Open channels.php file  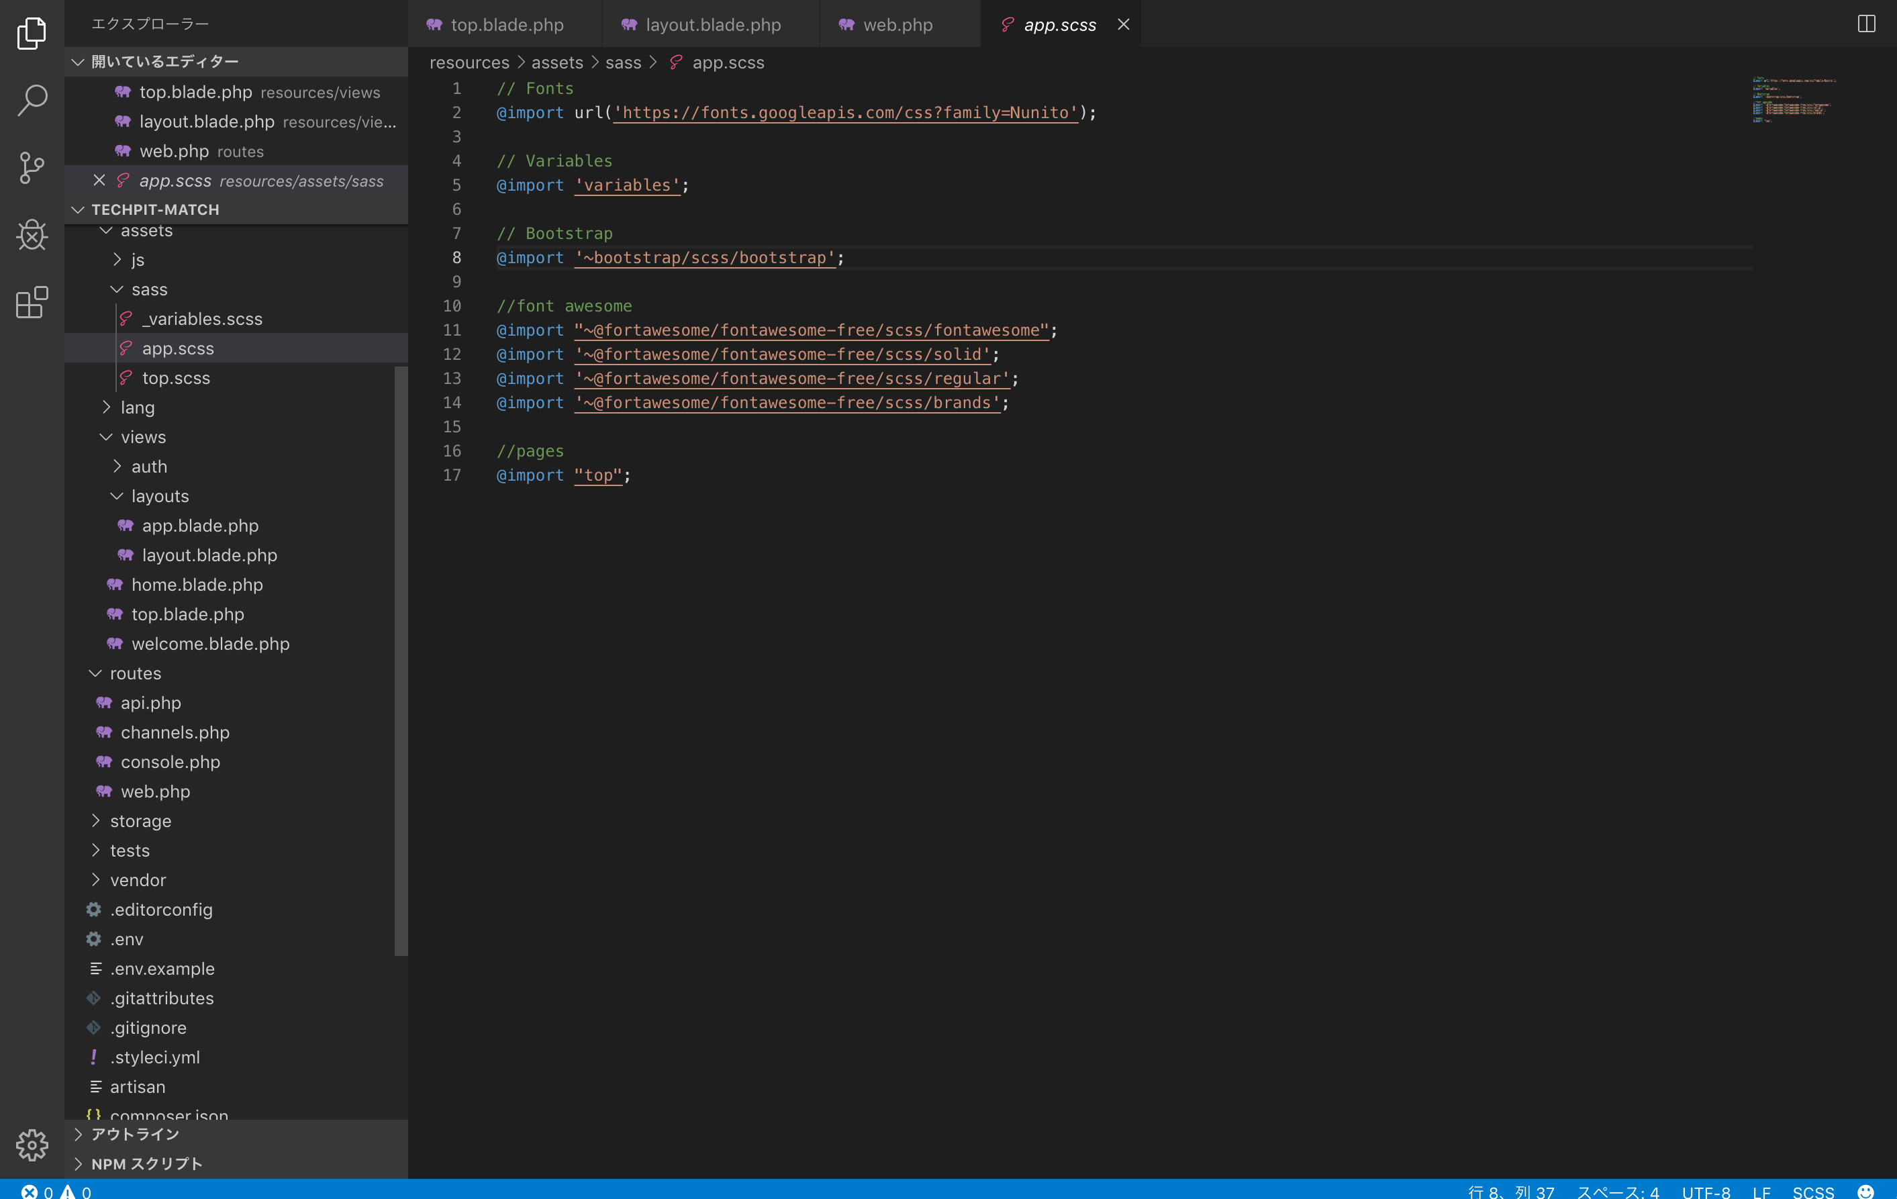pyautogui.click(x=236, y=732)
